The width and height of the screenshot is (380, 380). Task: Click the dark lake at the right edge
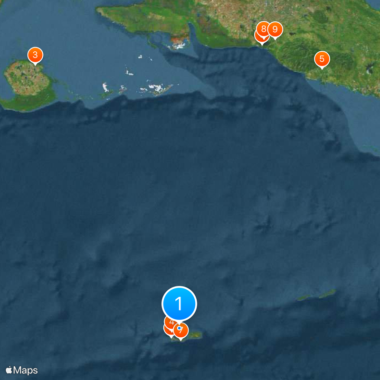coord(370,68)
